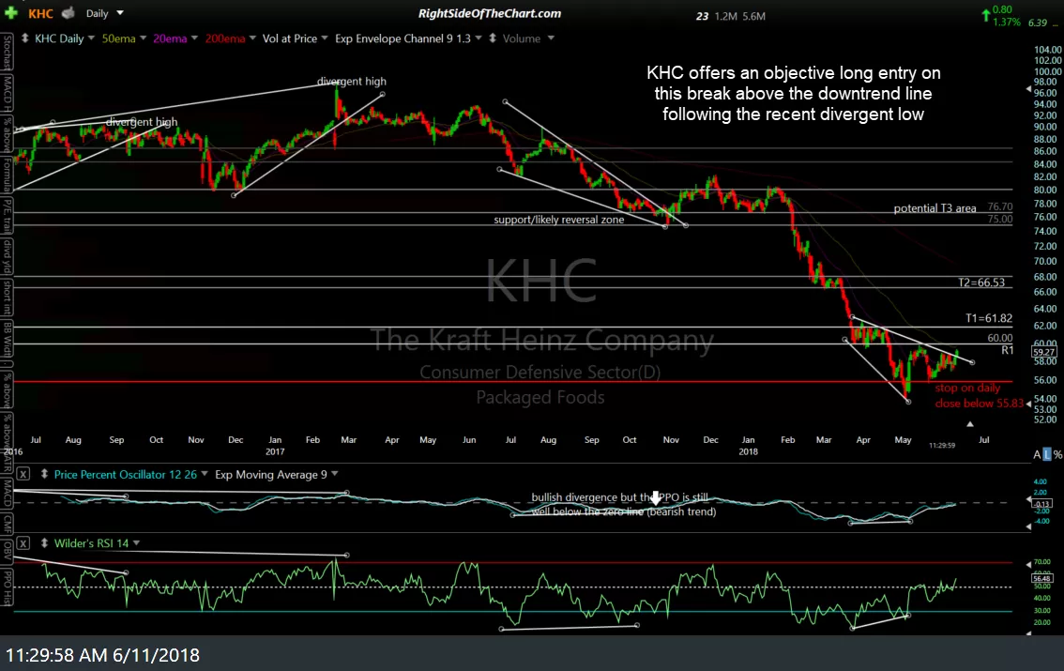Open the P/E trail tab in left sidebar
The image size is (1064, 671).
tap(7, 217)
